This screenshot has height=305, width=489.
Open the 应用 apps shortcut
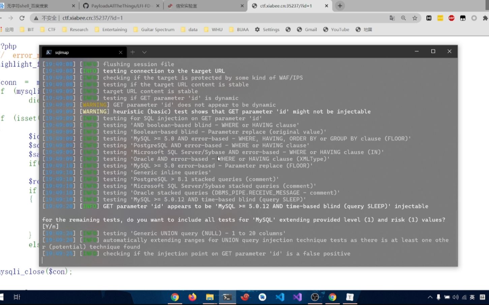click(x=7, y=30)
